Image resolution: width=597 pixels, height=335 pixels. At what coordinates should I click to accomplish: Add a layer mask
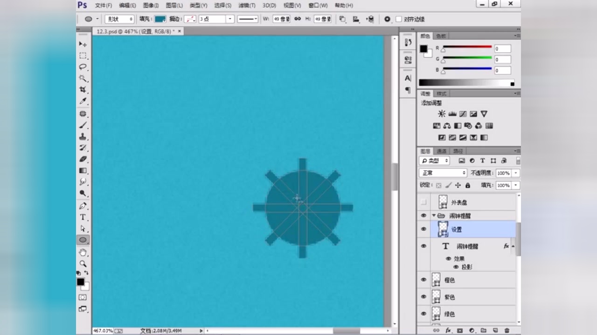(x=460, y=330)
